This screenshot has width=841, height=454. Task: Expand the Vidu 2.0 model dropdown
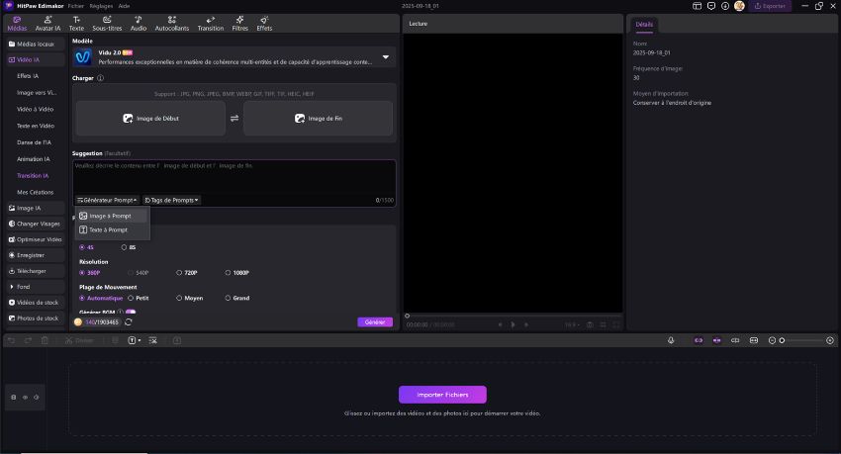pos(386,56)
